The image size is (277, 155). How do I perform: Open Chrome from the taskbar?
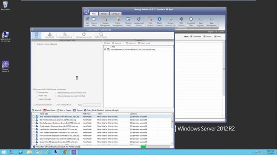[65, 152]
